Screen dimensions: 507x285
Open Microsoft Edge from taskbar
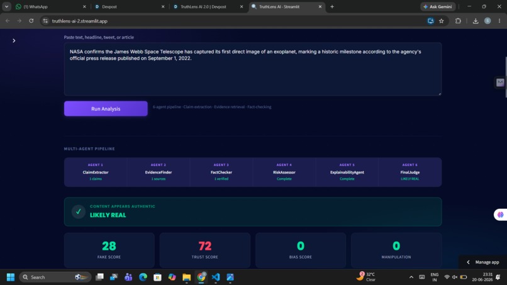(x=143, y=277)
